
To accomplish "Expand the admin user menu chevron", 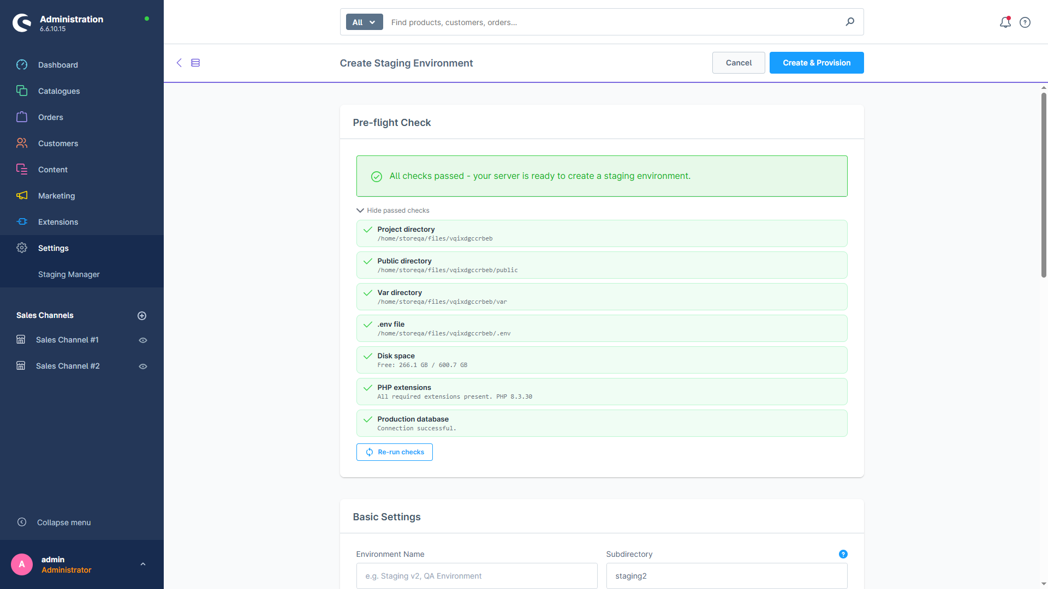I will coord(143,564).
